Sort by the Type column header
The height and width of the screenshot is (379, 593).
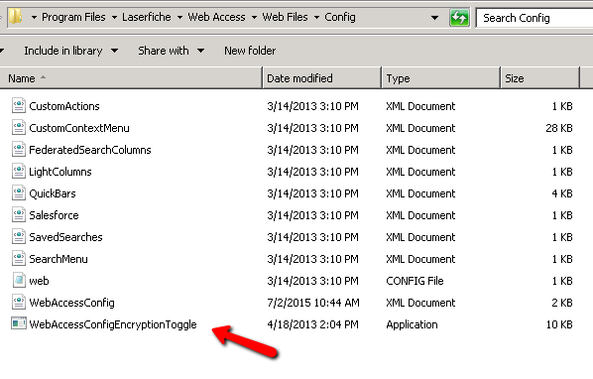click(441, 78)
